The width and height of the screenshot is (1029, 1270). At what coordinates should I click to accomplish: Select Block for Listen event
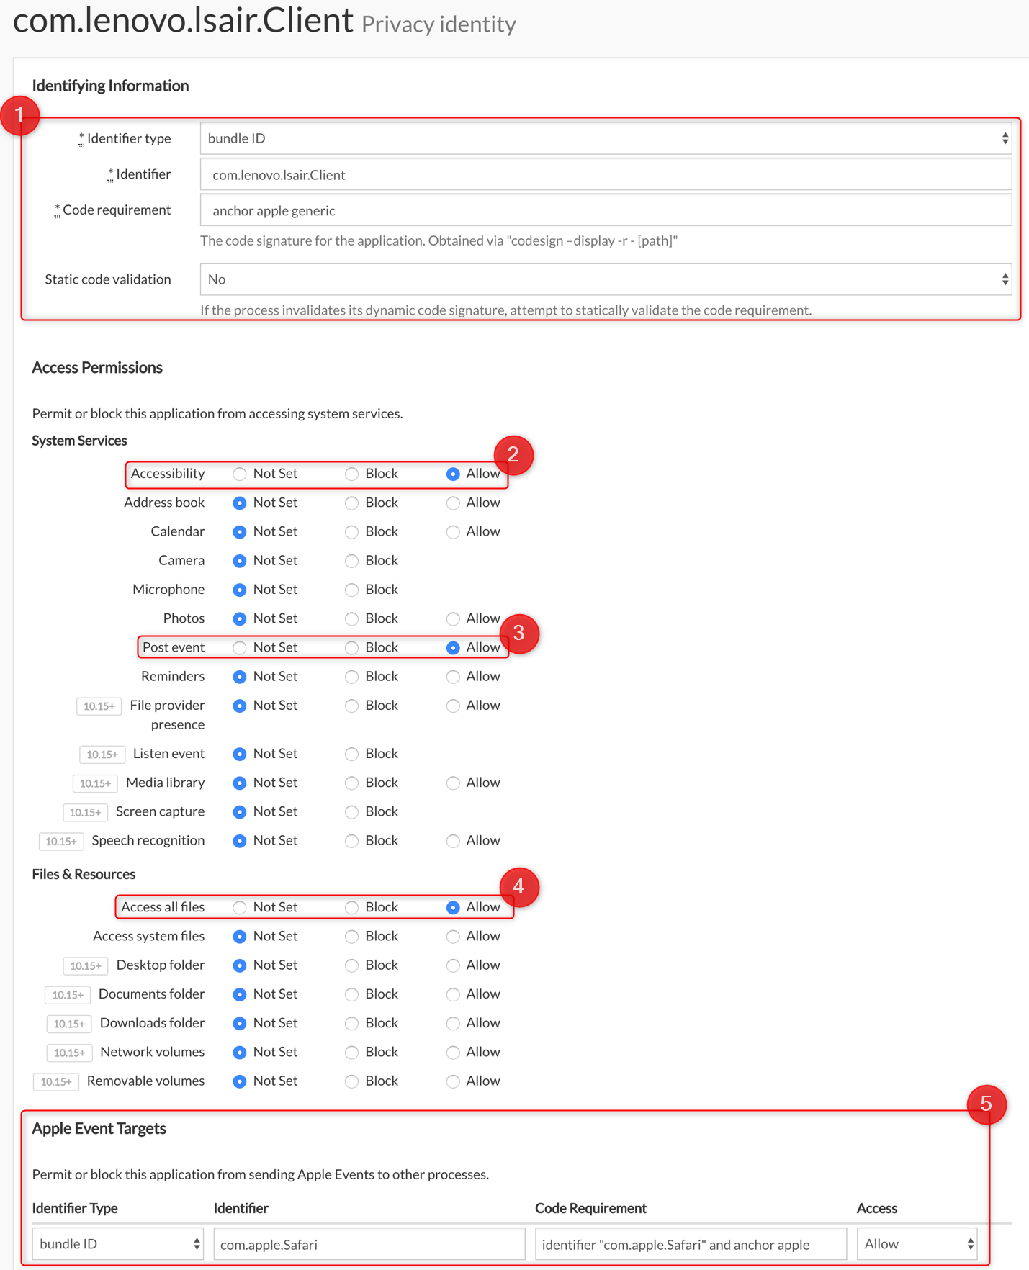tap(351, 754)
